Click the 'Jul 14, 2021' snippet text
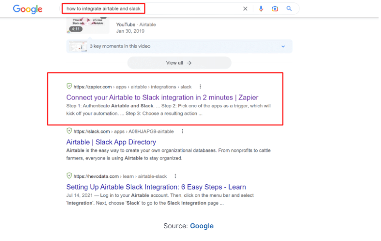The height and width of the screenshot is (241, 381). point(79,195)
